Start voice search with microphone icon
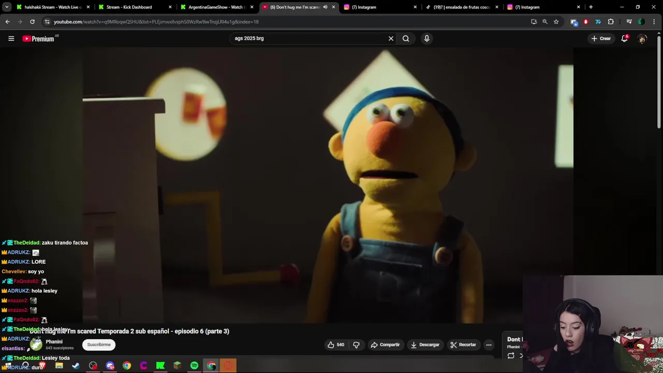 click(427, 38)
